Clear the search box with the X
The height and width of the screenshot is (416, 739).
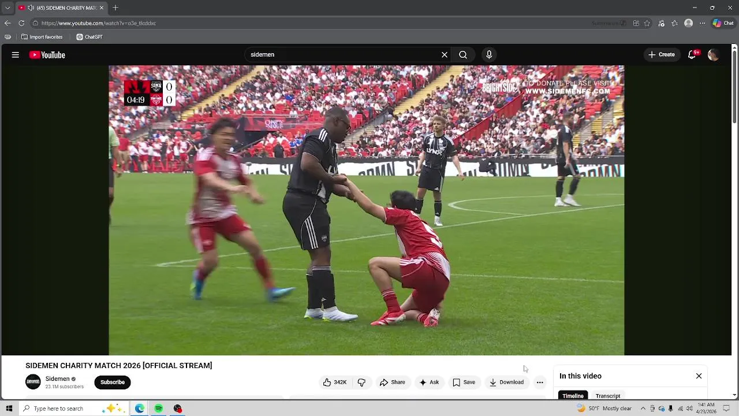pyautogui.click(x=445, y=55)
